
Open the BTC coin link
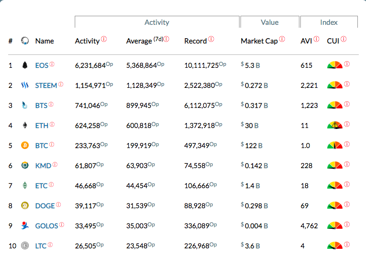[42, 146]
